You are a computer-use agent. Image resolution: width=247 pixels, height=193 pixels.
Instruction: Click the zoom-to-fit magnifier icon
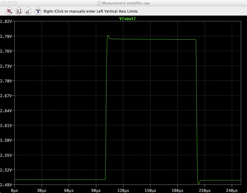[9, 11]
